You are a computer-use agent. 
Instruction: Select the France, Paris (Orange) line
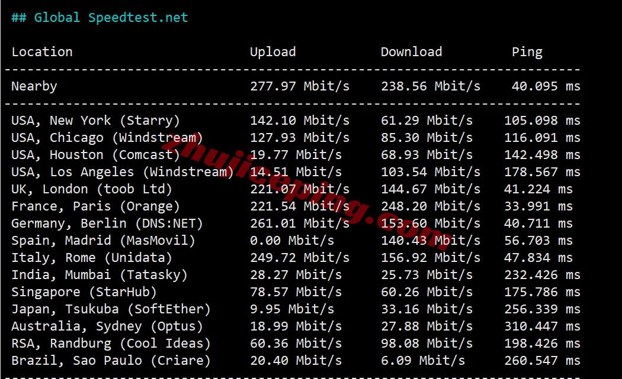tap(291, 206)
